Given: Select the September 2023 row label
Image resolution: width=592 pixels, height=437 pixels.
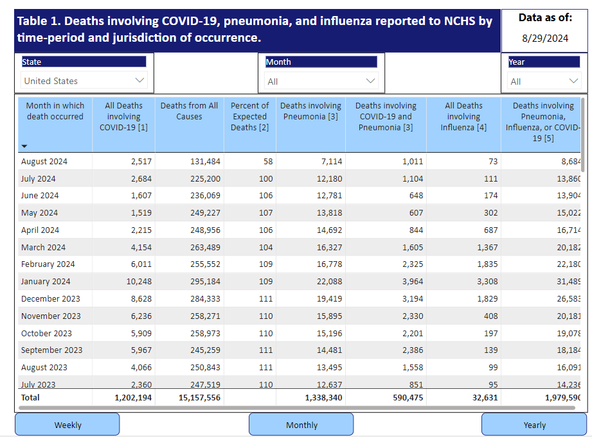Looking at the screenshot, I should (51, 350).
